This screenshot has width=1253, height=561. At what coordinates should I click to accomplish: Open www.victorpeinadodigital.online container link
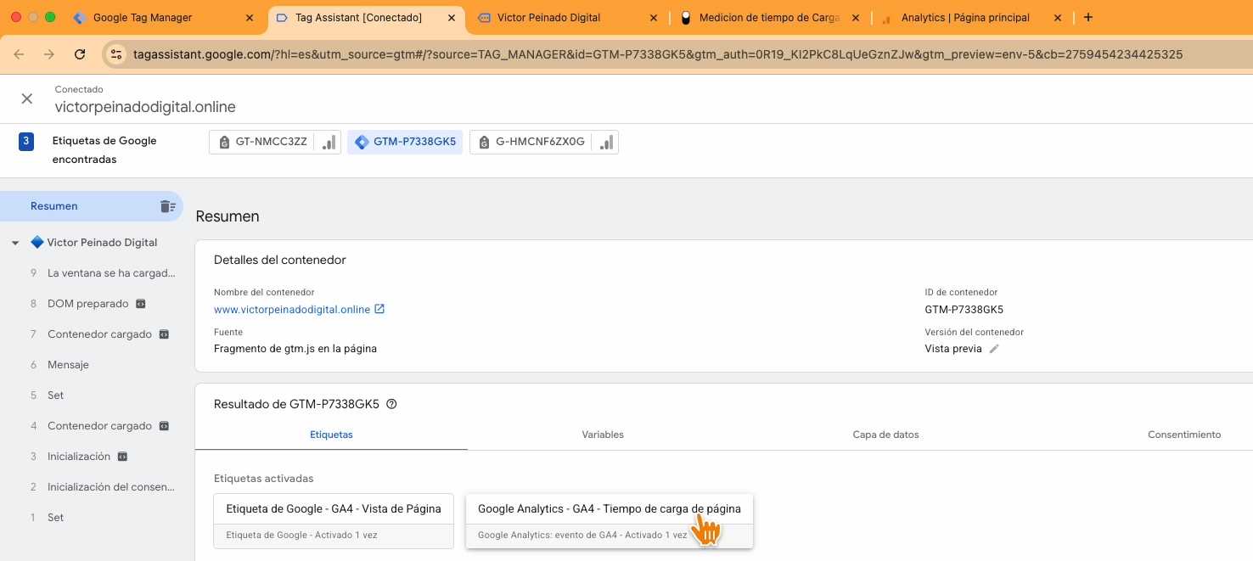pyautogui.click(x=292, y=310)
